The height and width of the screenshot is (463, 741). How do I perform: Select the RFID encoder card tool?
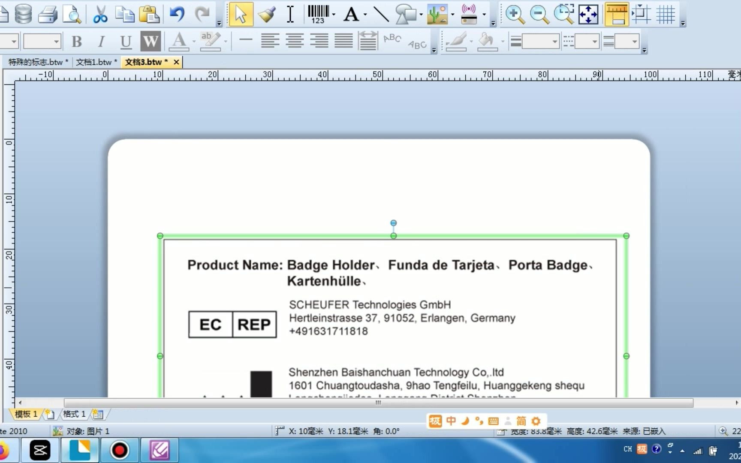click(x=469, y=14)
